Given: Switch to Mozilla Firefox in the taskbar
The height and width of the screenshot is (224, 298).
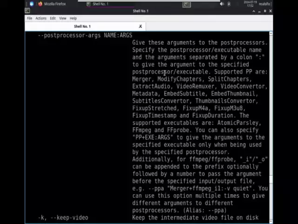Looking at the screenshot, I should (52, 4).
